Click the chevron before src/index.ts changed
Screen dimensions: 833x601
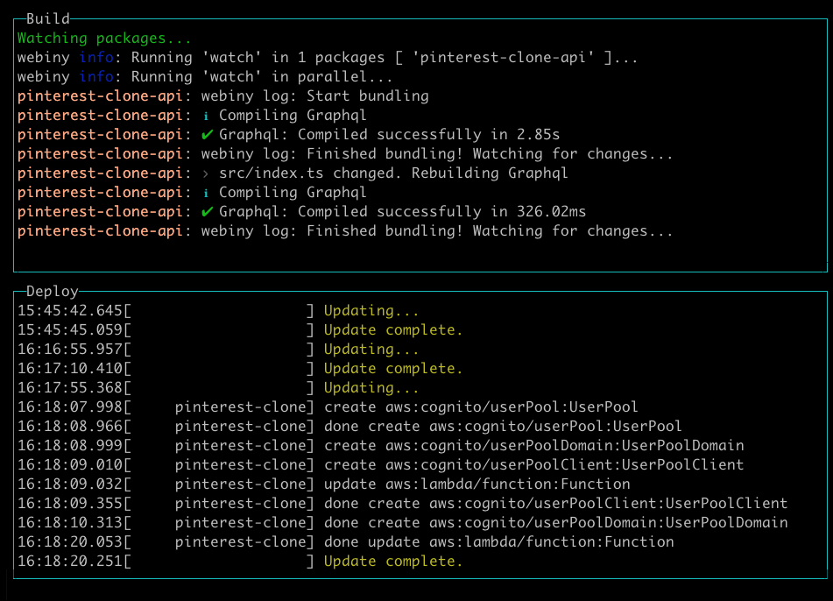click(206, 173)
